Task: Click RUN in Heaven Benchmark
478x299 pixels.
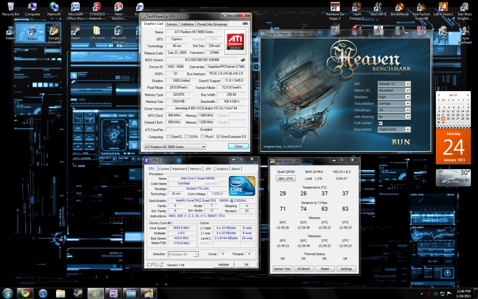Action: pyautogui.click(x=401, y=142)
